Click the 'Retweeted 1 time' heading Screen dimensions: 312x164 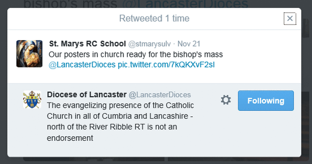[x=154, y=19]
